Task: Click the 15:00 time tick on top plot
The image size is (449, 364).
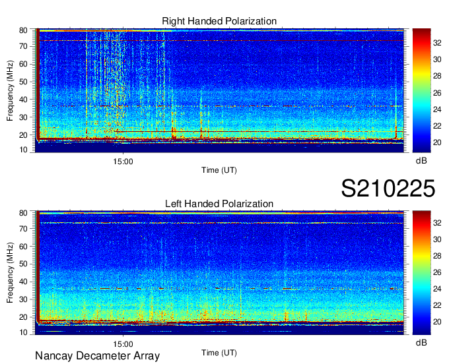Action: tap(123, 162)
